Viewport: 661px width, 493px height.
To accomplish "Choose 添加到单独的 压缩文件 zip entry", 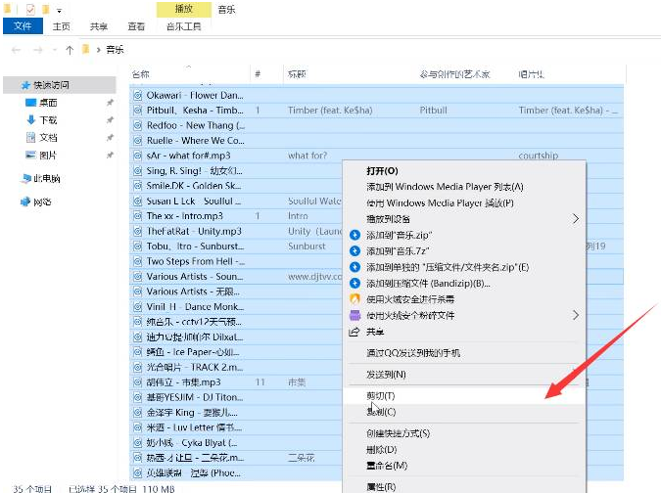I will (x=464, y=267).
